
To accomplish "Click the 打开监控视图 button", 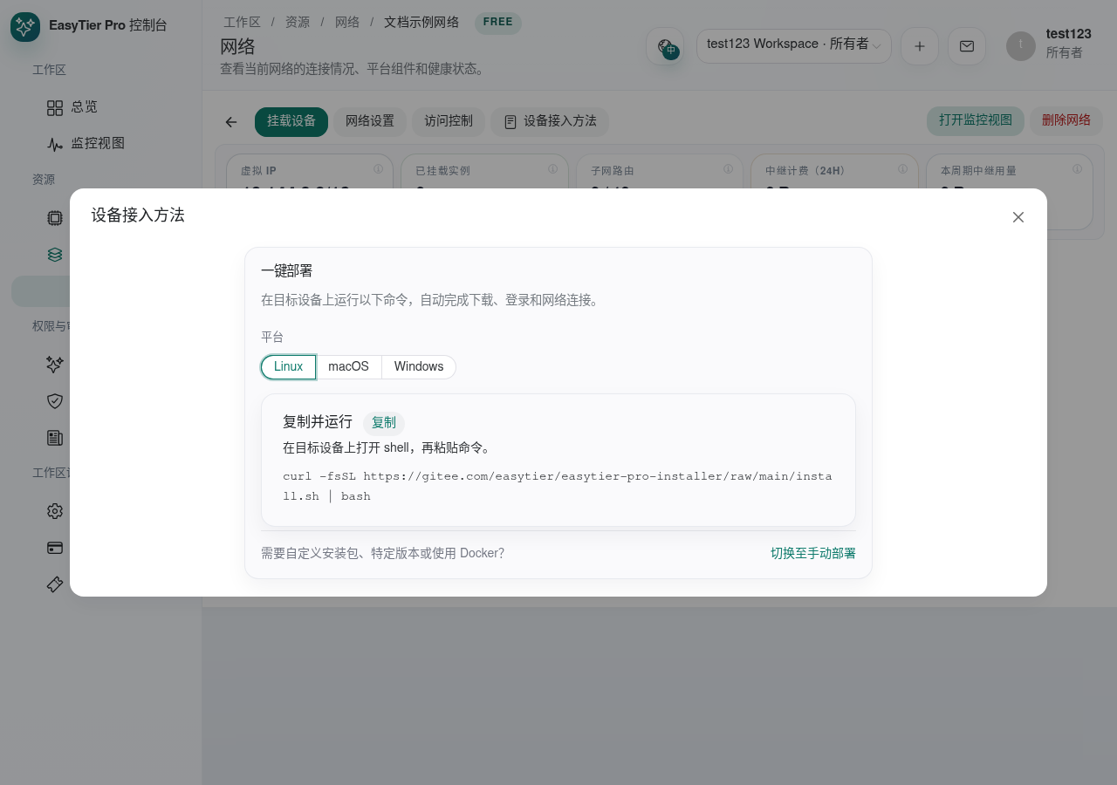I will point(976,120).
